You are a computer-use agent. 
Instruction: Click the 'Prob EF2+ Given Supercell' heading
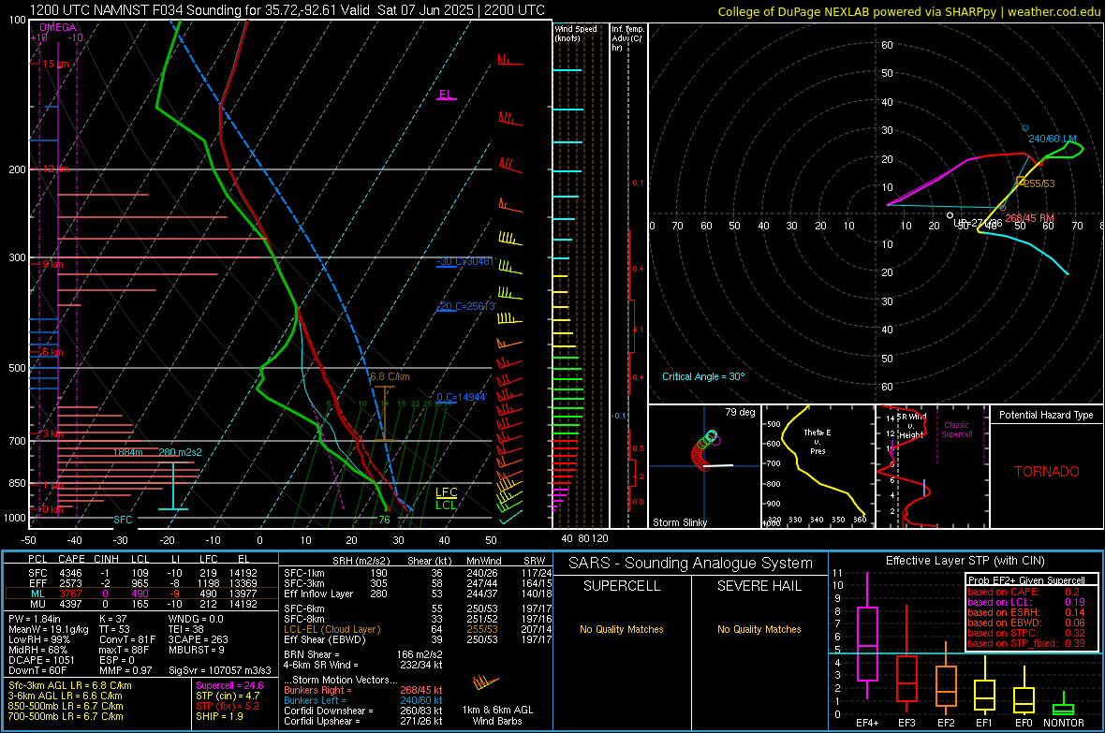pos(1026,580)
